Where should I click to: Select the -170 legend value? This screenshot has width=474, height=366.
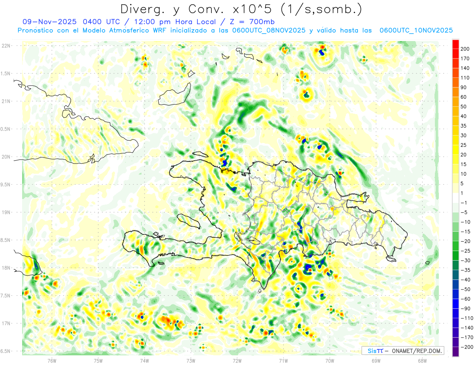point(466,337)
